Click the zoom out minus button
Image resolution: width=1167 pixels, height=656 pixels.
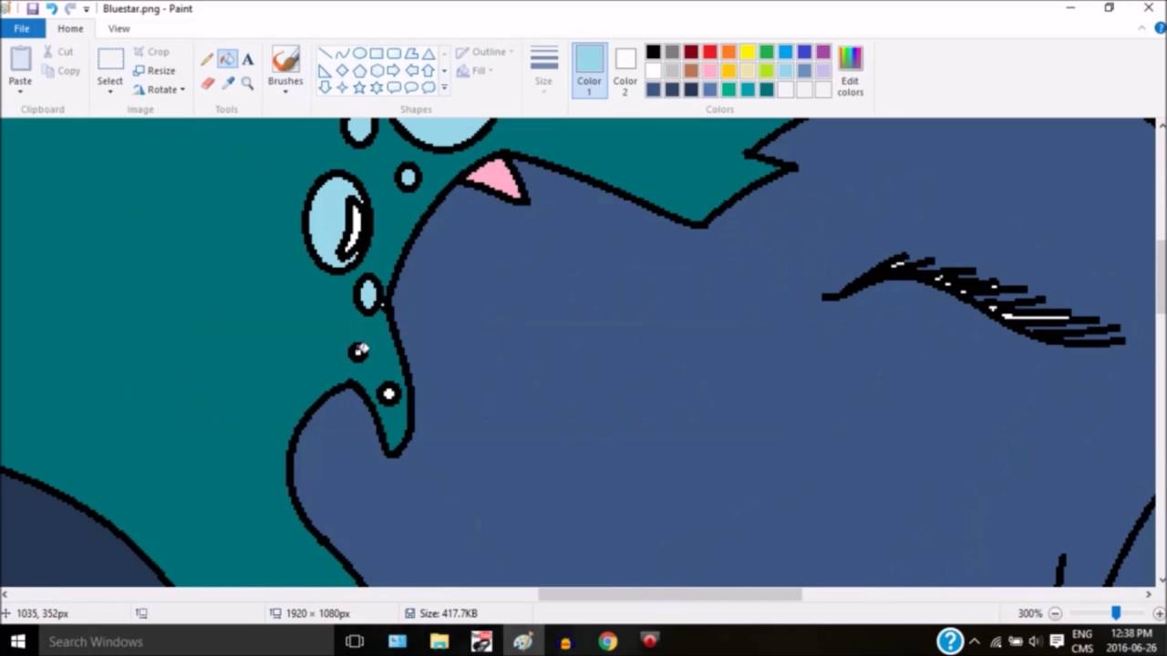tap(1055, 613)
